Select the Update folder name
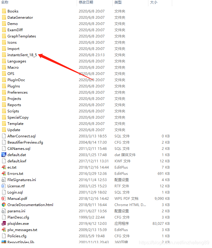This screenshot has width=212, height=248. pyautogui.click(x=14, y=130)
